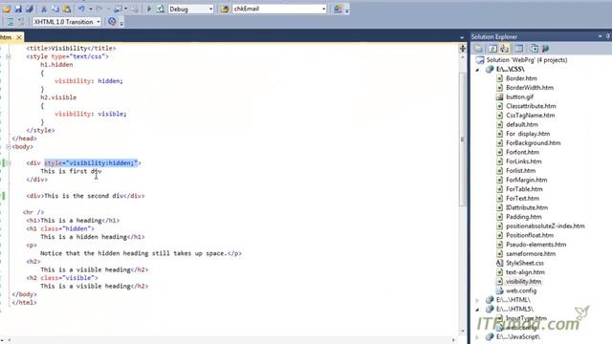Click the Nest Related Files icon in Solution Explorer
Viewport: 612px width, 344px height.
point(504,49)
